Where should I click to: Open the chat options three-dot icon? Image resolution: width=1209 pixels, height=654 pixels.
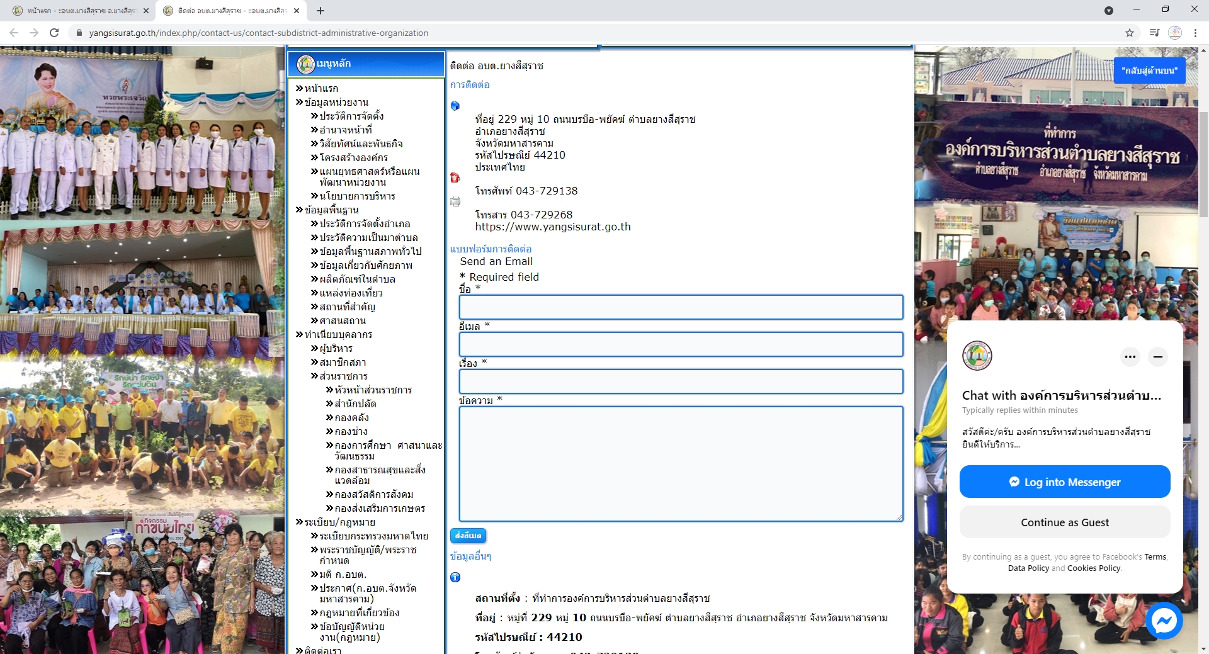[1130, 357]
